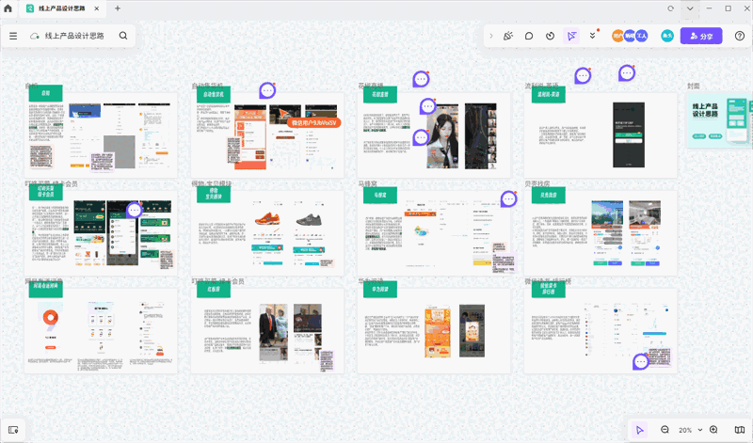Select the 流利说-英语 green tag

tap(548, 94)
